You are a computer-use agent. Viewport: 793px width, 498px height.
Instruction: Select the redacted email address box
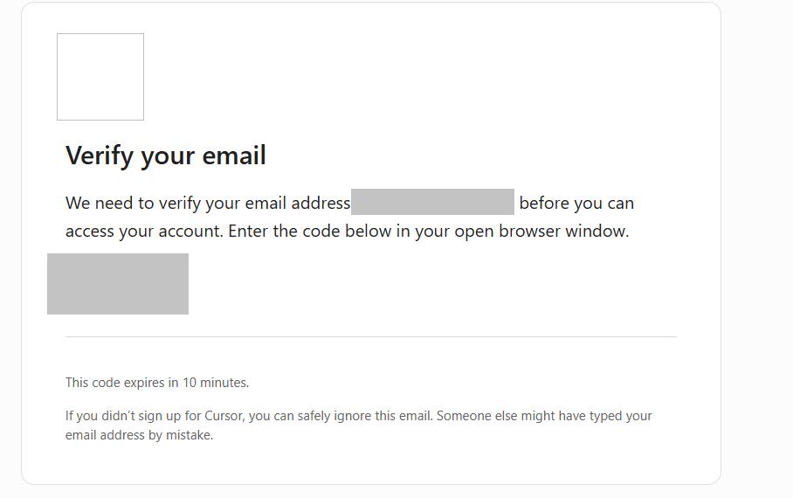432,202
